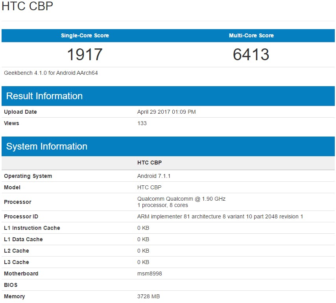
Task: Select the Views row label
Action: 11,123
